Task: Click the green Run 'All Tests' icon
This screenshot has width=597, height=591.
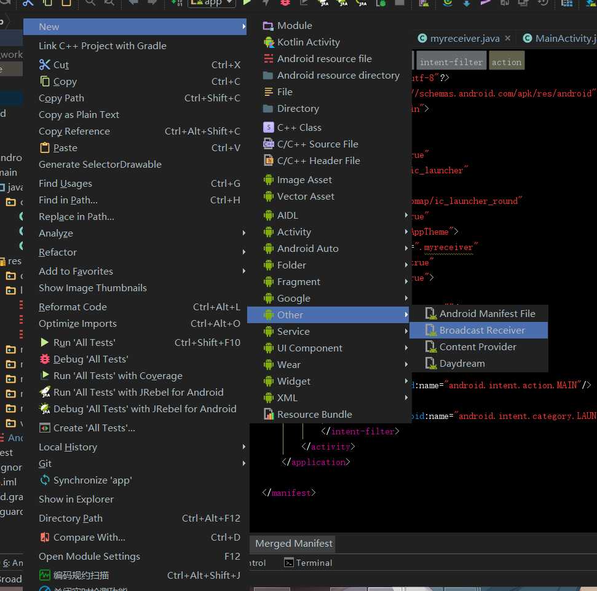Action: (x=44, y=342)
